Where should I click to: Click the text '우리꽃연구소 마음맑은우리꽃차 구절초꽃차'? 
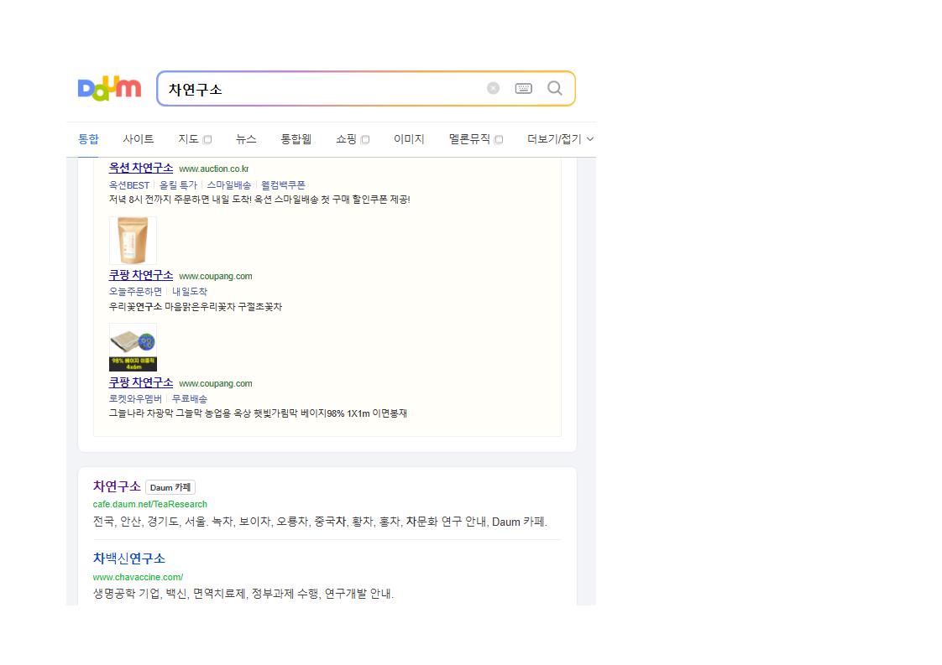[196, 307]
